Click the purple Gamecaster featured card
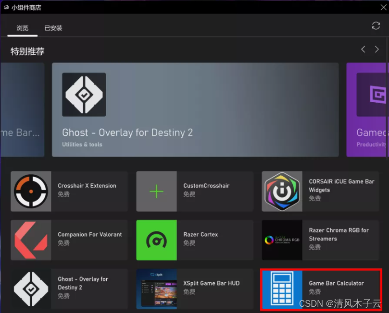Image resolution: width=389 pixels, height=313 pixels. [366, 110]
